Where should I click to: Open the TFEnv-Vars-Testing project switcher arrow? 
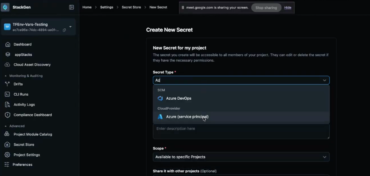[x=70, y=27]
